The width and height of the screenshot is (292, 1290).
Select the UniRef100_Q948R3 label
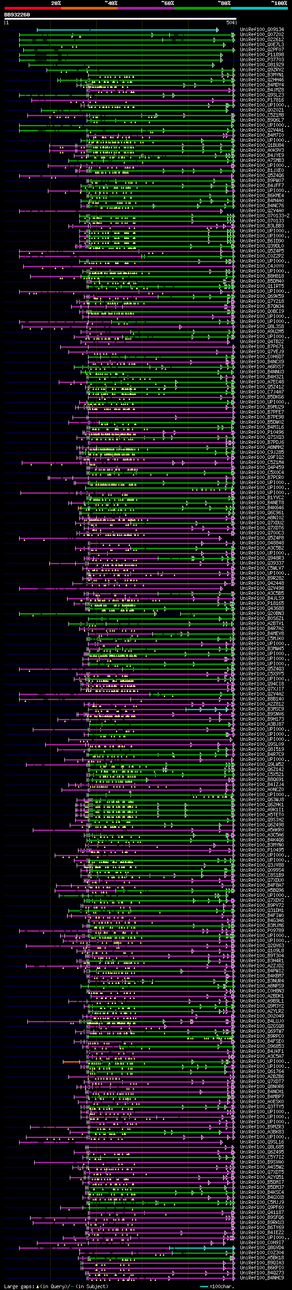[x=262, y=558]
